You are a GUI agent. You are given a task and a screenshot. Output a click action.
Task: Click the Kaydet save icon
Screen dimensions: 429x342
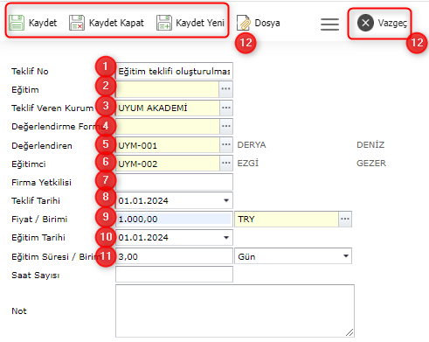pyautogui.click(x=17, y=23)
